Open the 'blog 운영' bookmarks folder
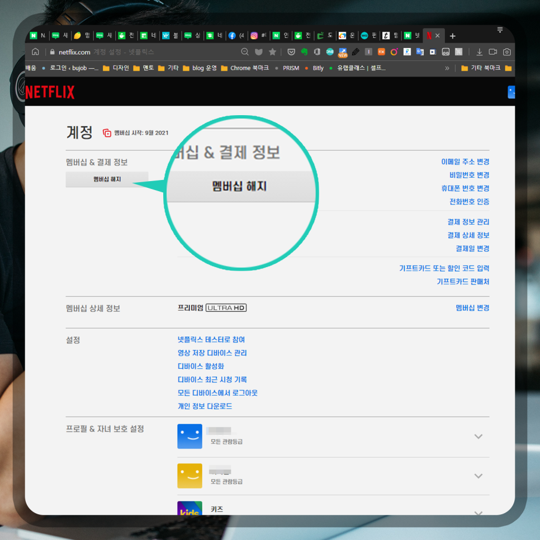 (200, 68)
